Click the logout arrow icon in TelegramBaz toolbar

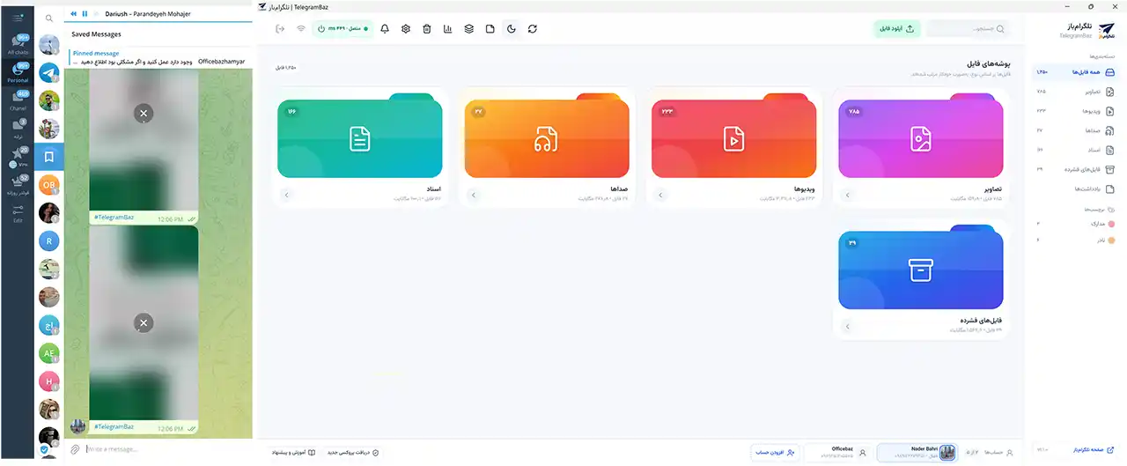point(280,29)
